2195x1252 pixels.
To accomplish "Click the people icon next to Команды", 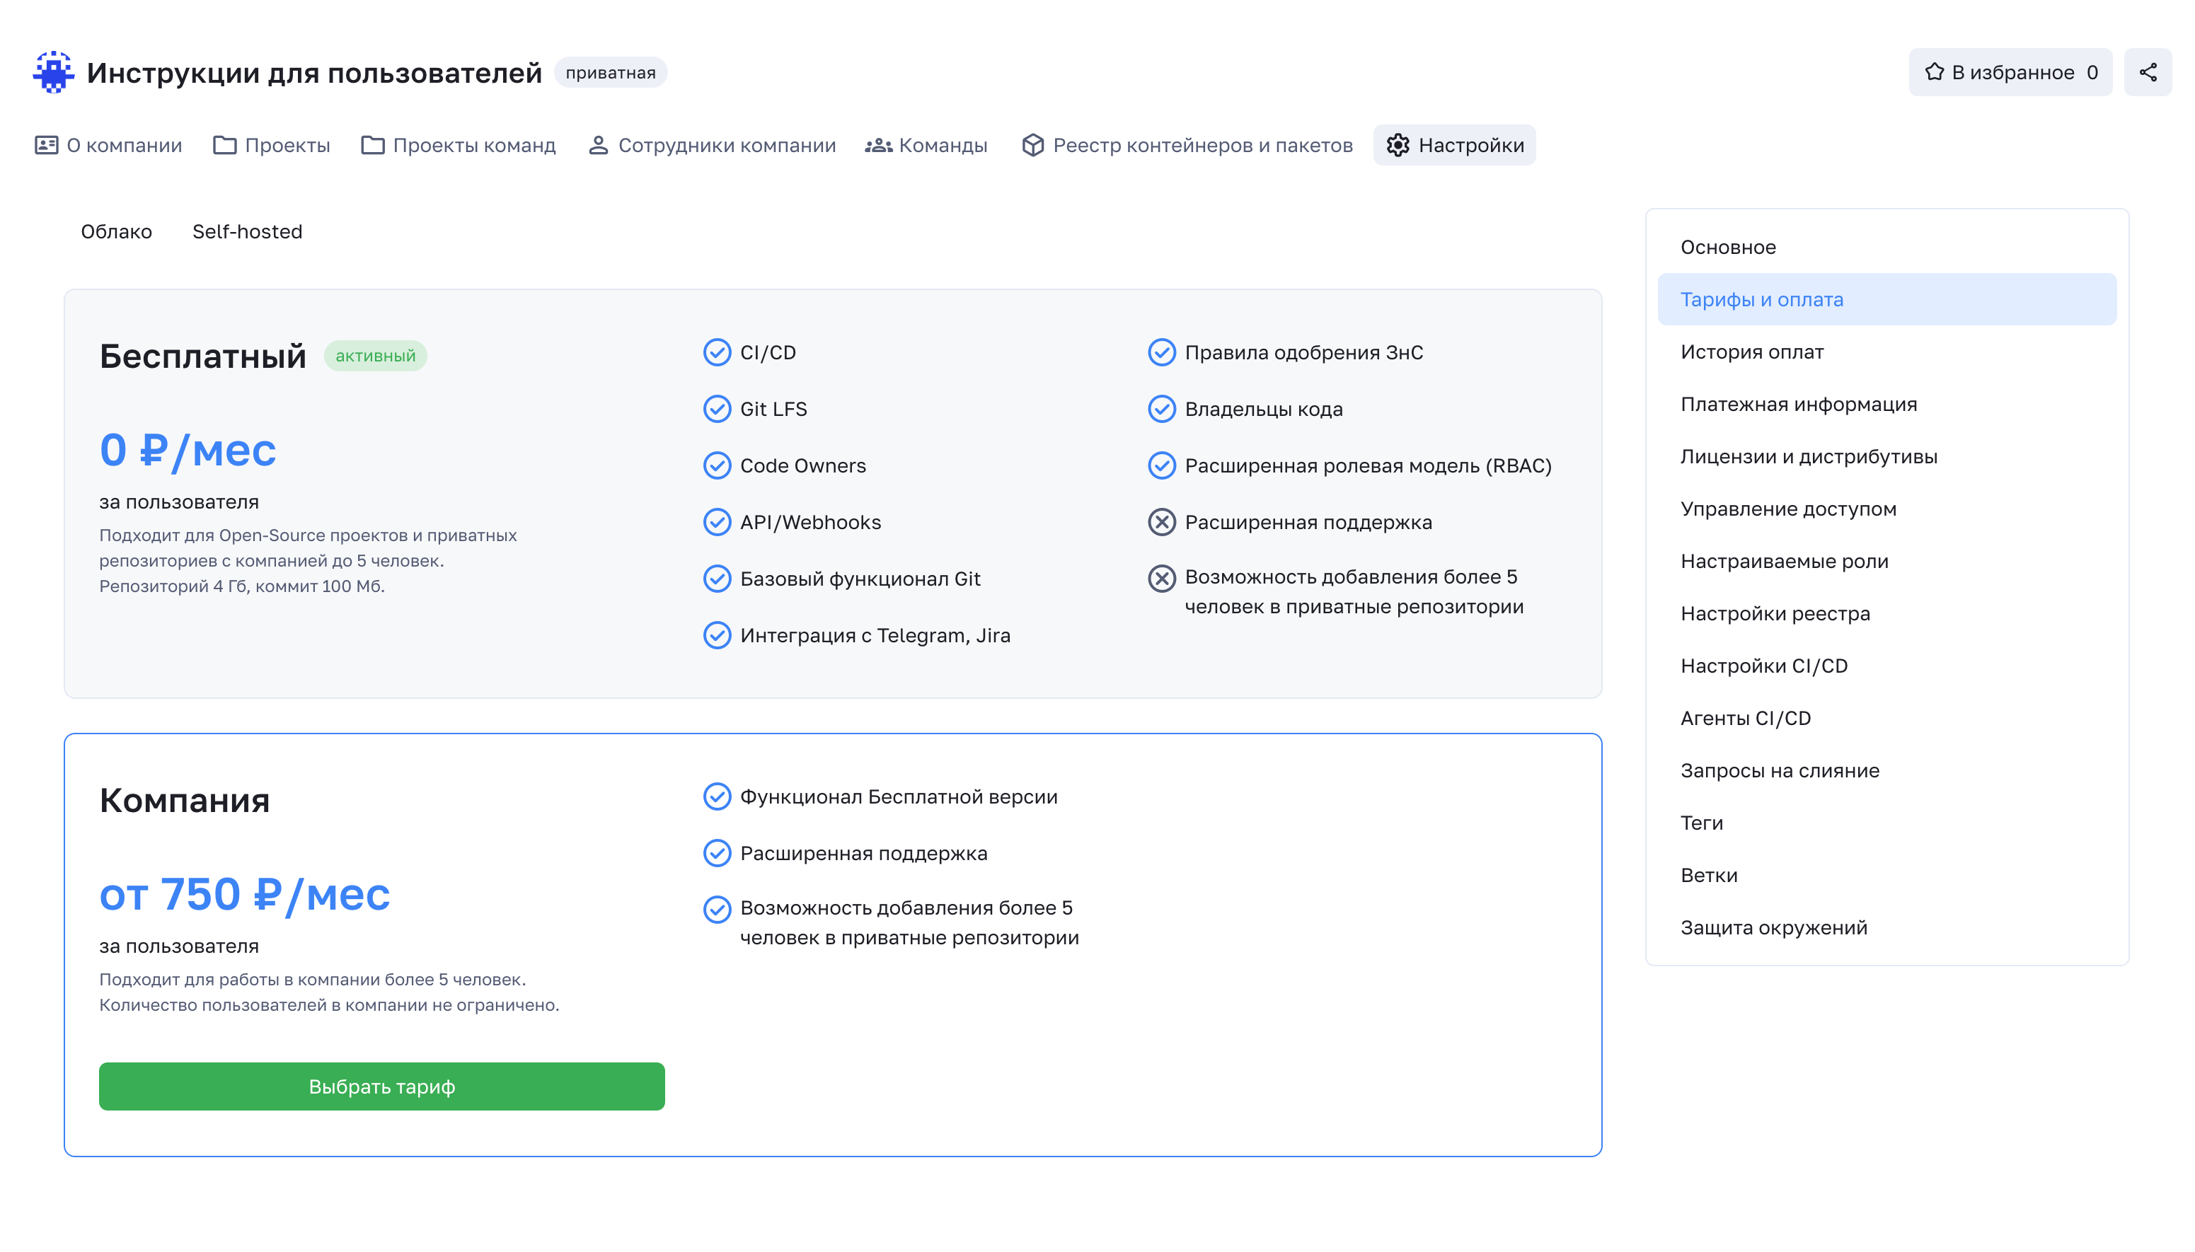I will [x=877, y=145].
